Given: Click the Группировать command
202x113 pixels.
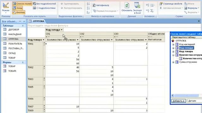Looking at the screenshot, I should [x=70, y=4].
